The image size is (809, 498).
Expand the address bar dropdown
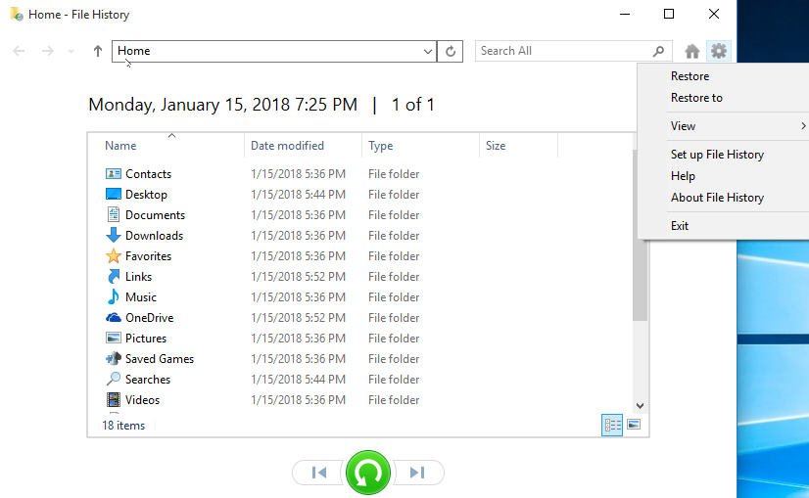click(x=428, y=51)
